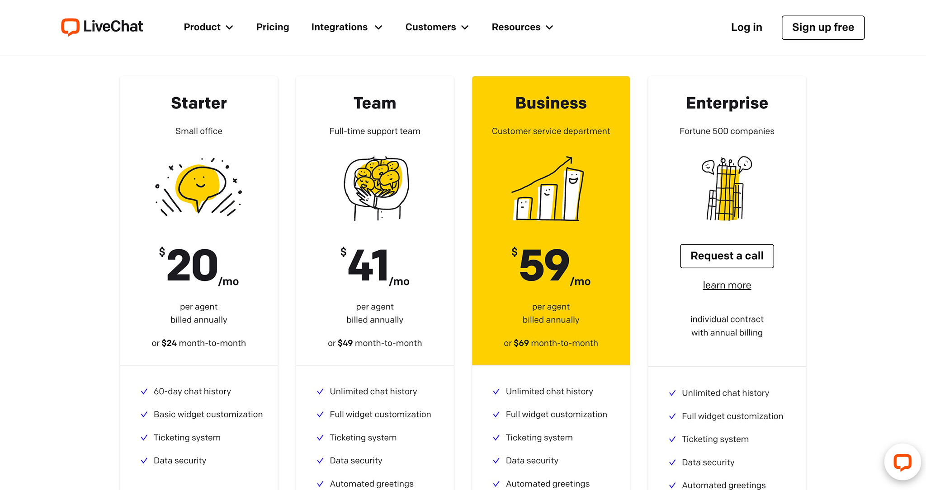Screen dimensions: 926x490
Task: Click the LiveChat logo icon
Action: [70, 27]
